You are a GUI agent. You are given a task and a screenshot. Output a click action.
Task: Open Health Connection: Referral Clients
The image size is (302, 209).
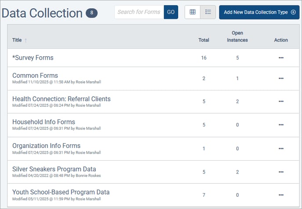point(61,99)
